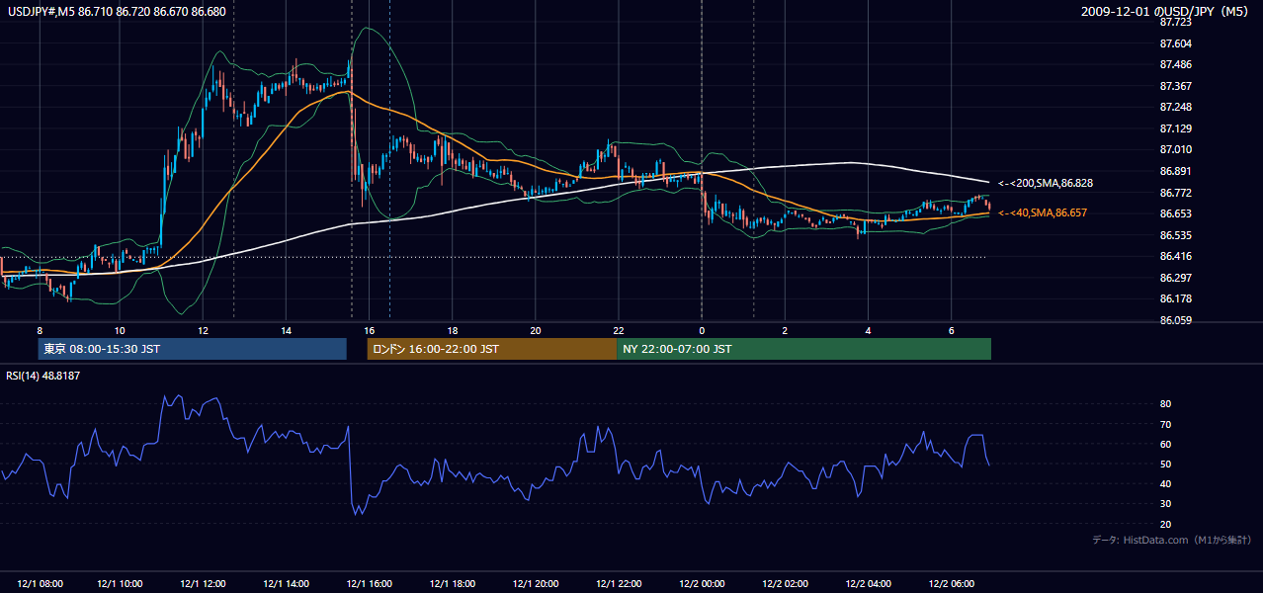Click the 200 SMA 86.828 label
The image size is (1263, 593).
[1045, 183]
